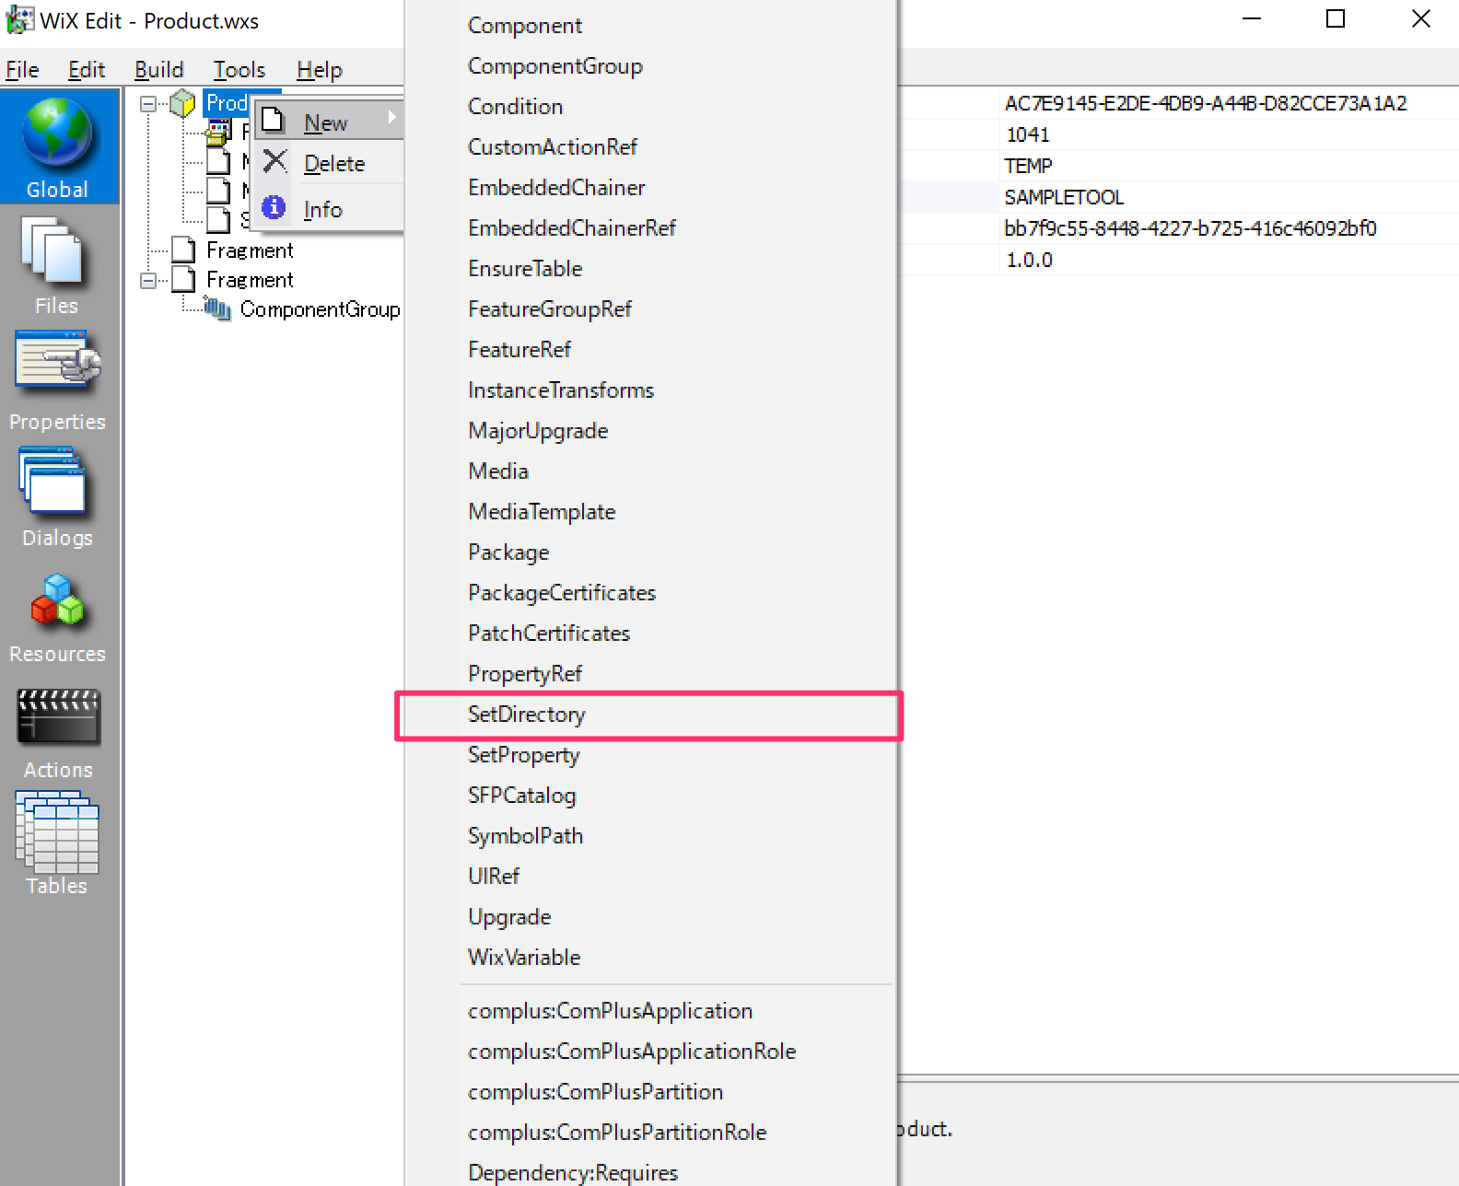Select MajorUpgrade in the submenu
Image resolution: width=1459 pixels, height=1186 pixels.
pos(648,431)
